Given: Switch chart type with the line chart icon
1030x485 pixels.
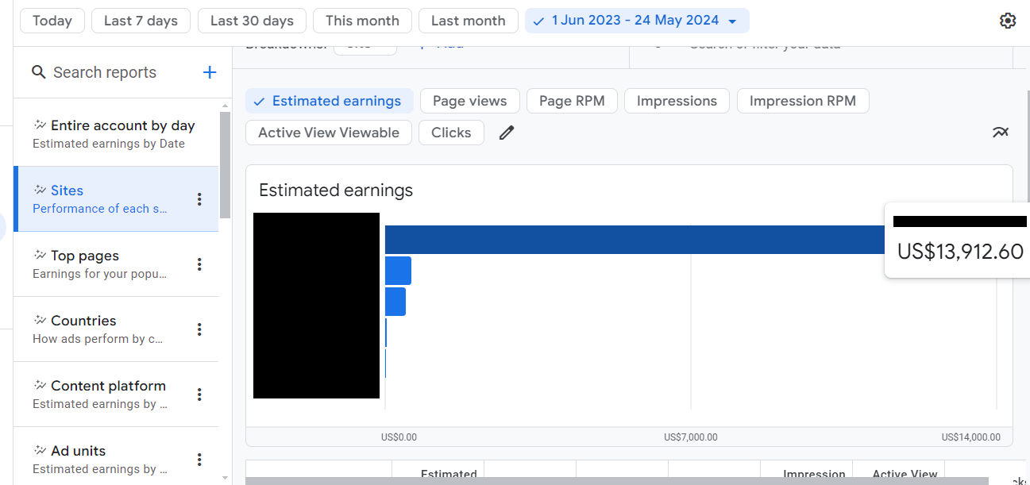Looking at the screenshot, I should click(1001, 133).
